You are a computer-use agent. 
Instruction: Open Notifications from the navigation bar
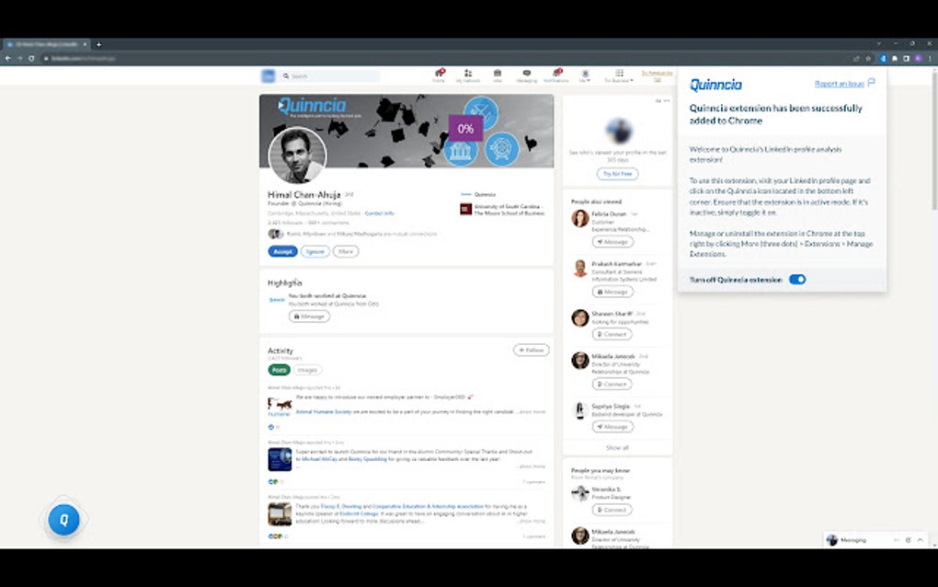pos(555,74)
